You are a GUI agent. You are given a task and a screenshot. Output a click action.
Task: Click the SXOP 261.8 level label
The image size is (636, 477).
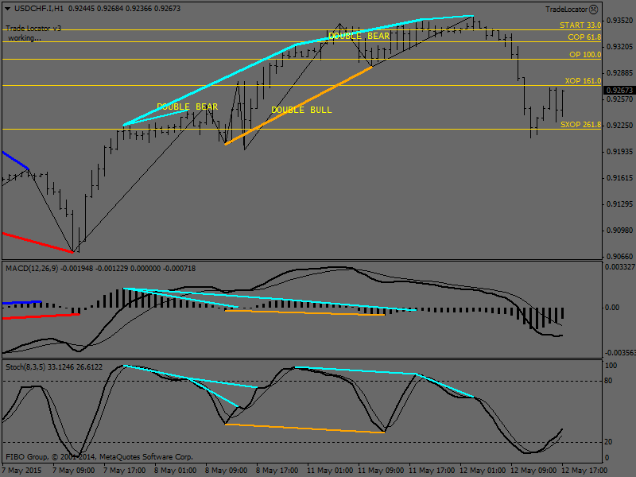[x=580, y=125]
